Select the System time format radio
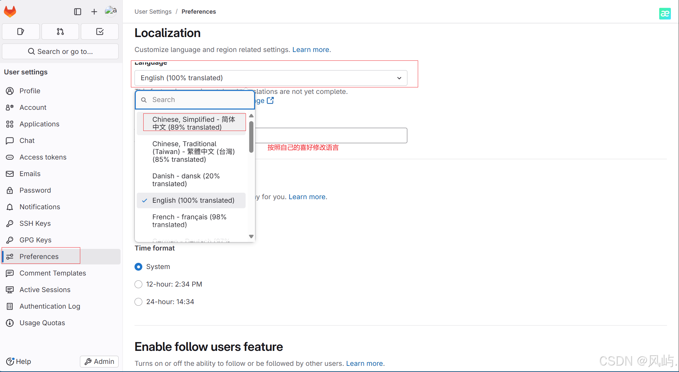Image resolution: width=679 pixels, height=372 pixels. point(138,267)
